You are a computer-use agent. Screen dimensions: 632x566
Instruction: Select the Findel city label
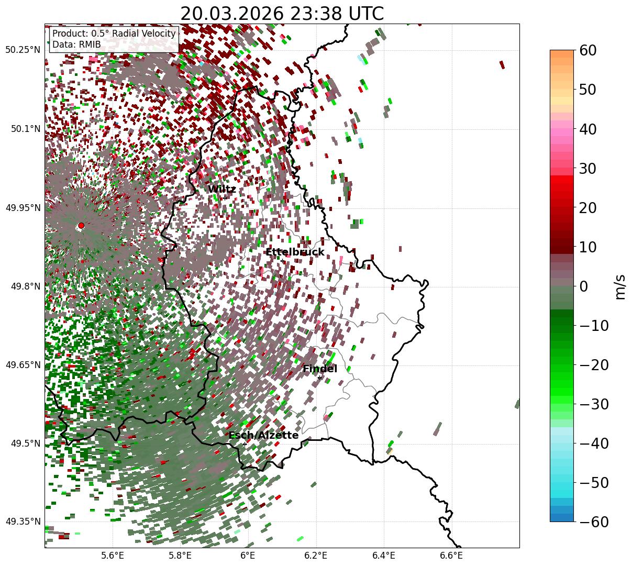tap(320, 369)
